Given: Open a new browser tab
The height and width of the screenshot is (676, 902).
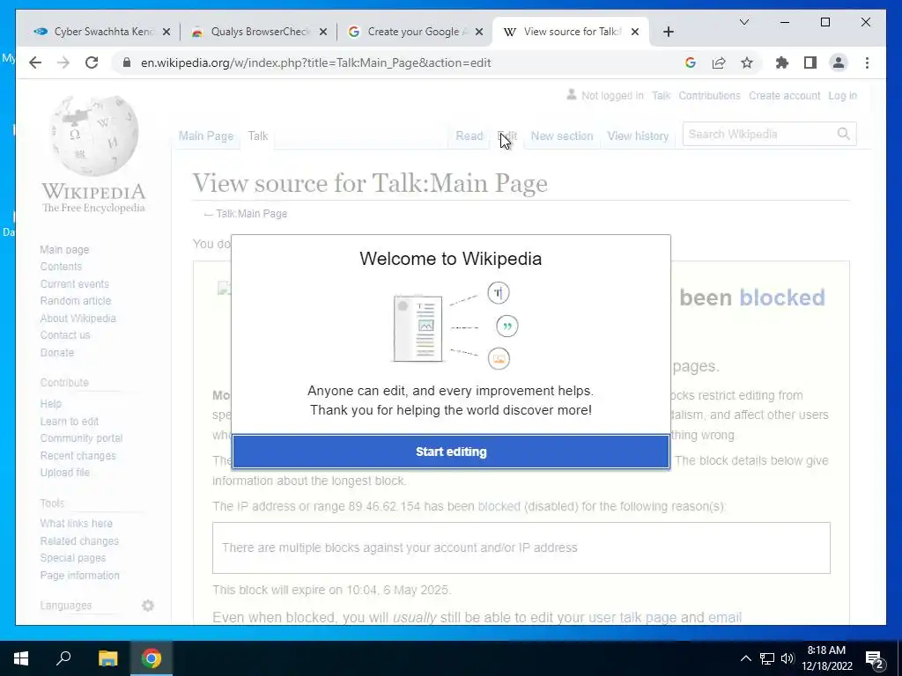Looking at the screenshot, I should click(x=668, y=32).
